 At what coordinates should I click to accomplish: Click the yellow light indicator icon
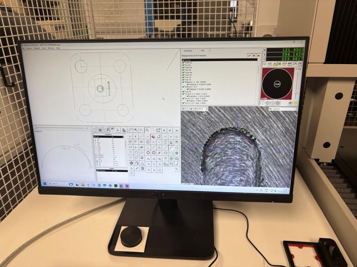(295, 103)
